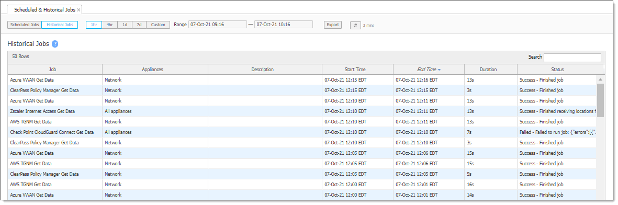Screen dimensions: 618x205
Task: Switch to Scheduled Jobs view
Action: click(x=25, y=25)
